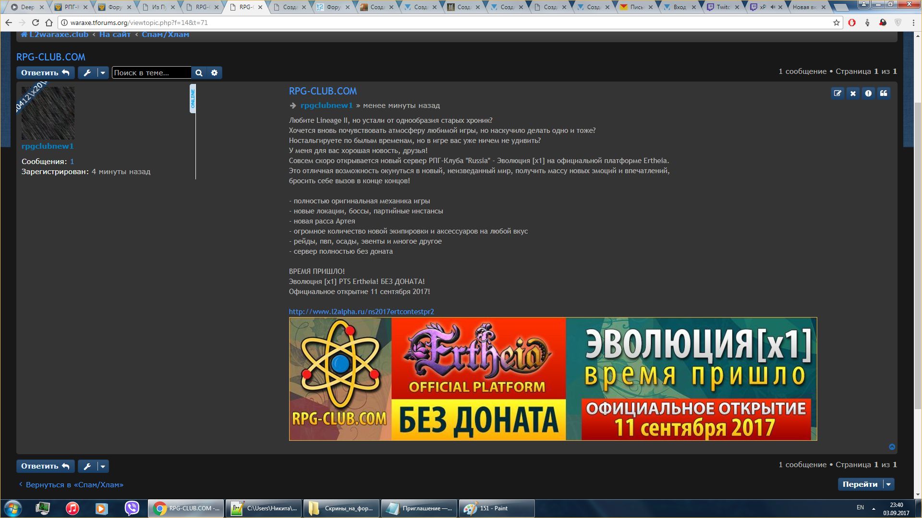Switch to the Вход browser tab
The height and width of the screenshot is (518, 922).
679,7
